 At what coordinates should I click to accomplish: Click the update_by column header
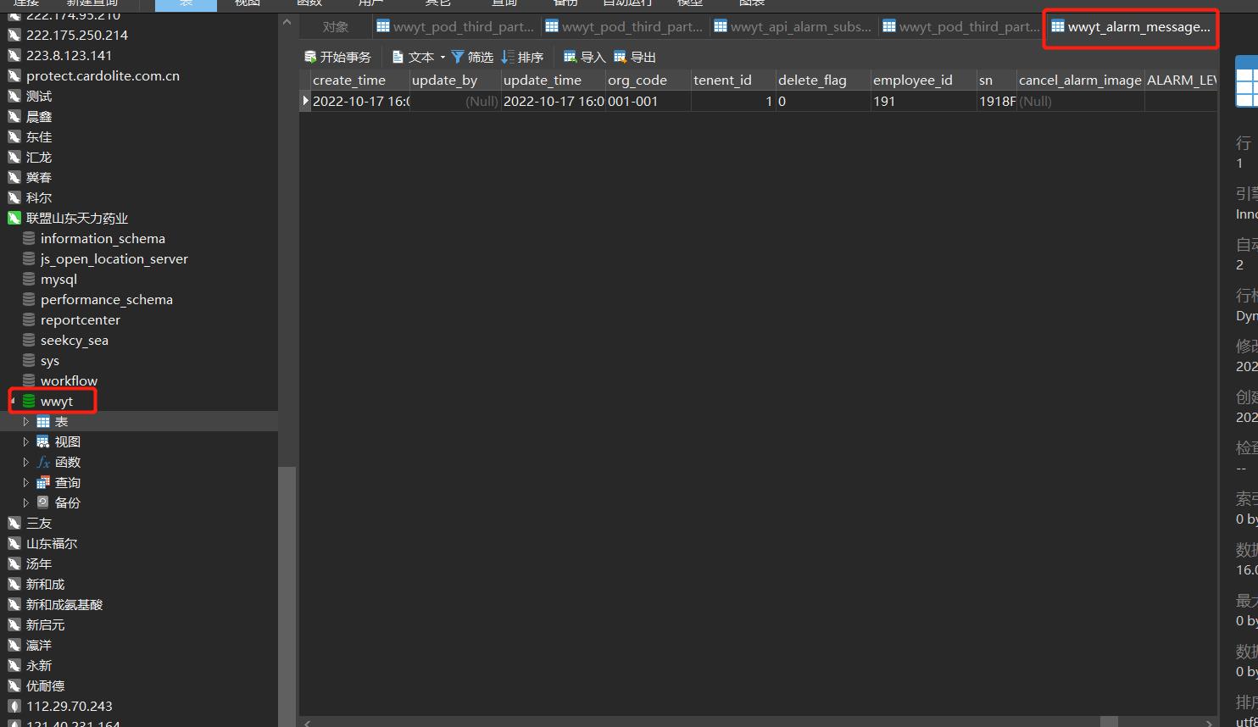pos(455,80)
